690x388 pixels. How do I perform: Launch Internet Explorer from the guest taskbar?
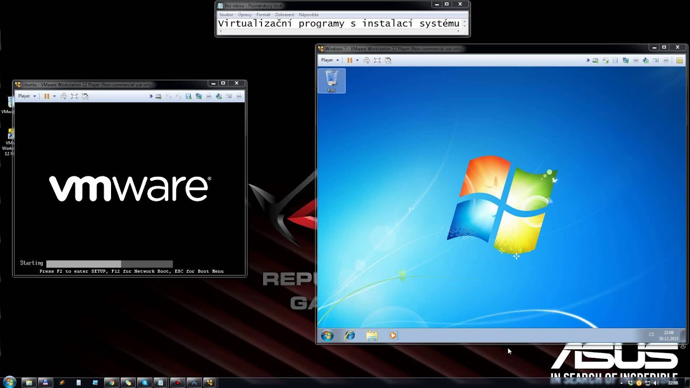350,336
